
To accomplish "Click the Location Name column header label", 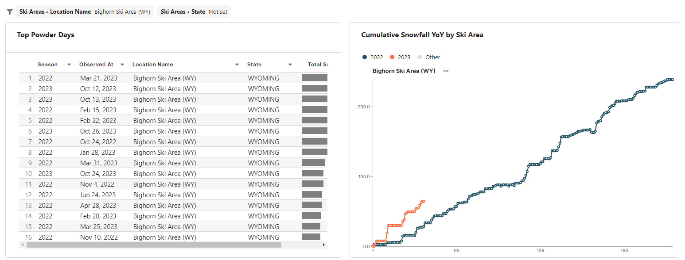I will click(x=152, y=65).
